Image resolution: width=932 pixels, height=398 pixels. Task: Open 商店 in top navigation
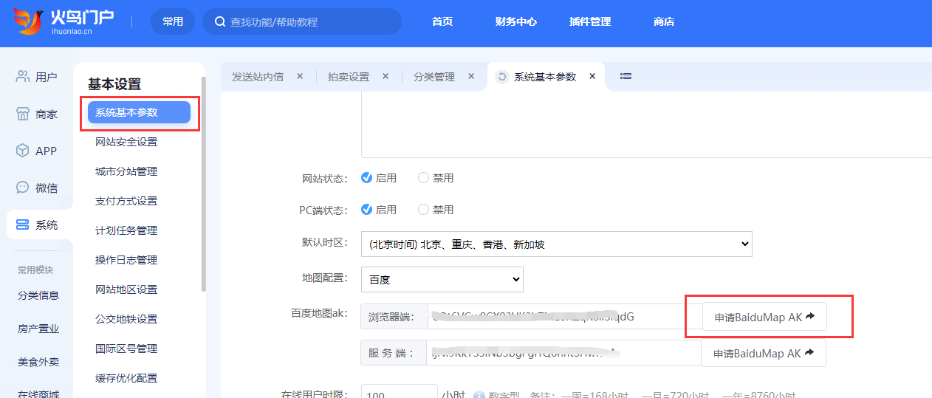[664, 21]
